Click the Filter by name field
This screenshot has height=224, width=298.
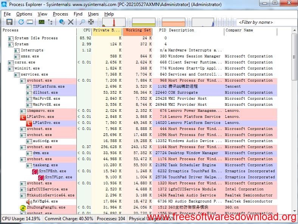coord(267,22)
